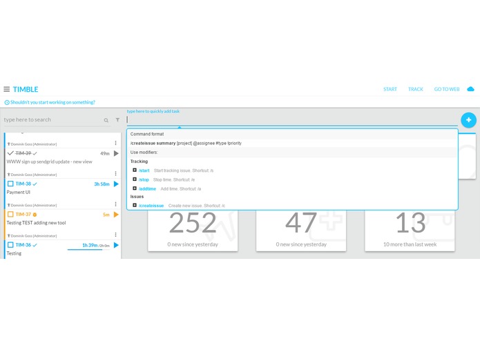
Task: Open more options menu above TIM-39
Action: coord(116,143)
